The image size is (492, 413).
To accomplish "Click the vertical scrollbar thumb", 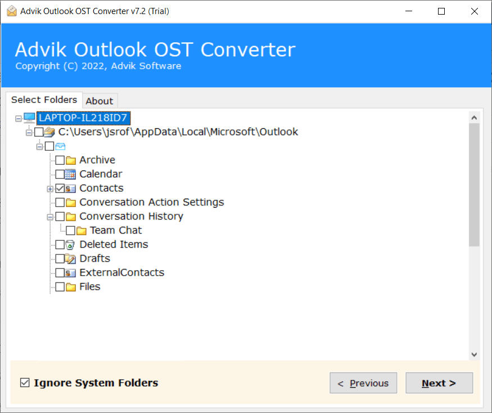I will 474,185.
